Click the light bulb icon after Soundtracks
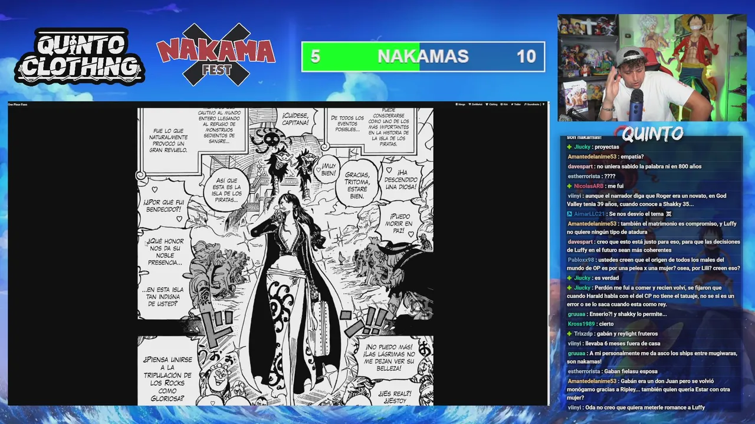Screen dimensions: 755x424 tap(543, 104)
